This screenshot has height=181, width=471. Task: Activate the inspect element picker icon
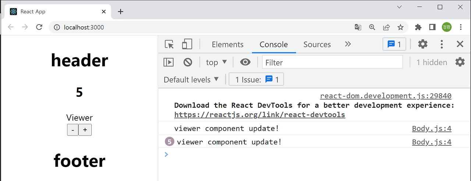tap(169, 44)
